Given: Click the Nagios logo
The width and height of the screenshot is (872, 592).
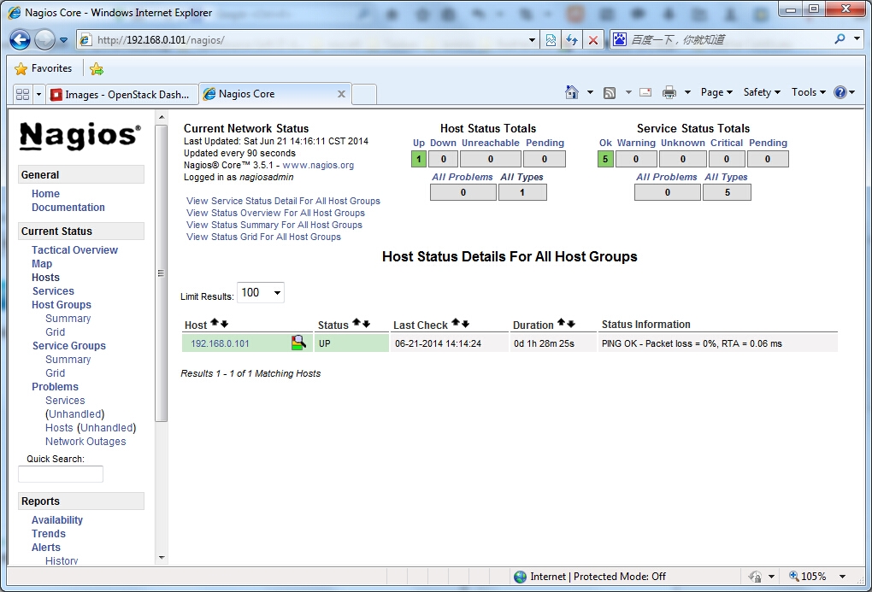Looking at the screenshot, I should [80, 136].
